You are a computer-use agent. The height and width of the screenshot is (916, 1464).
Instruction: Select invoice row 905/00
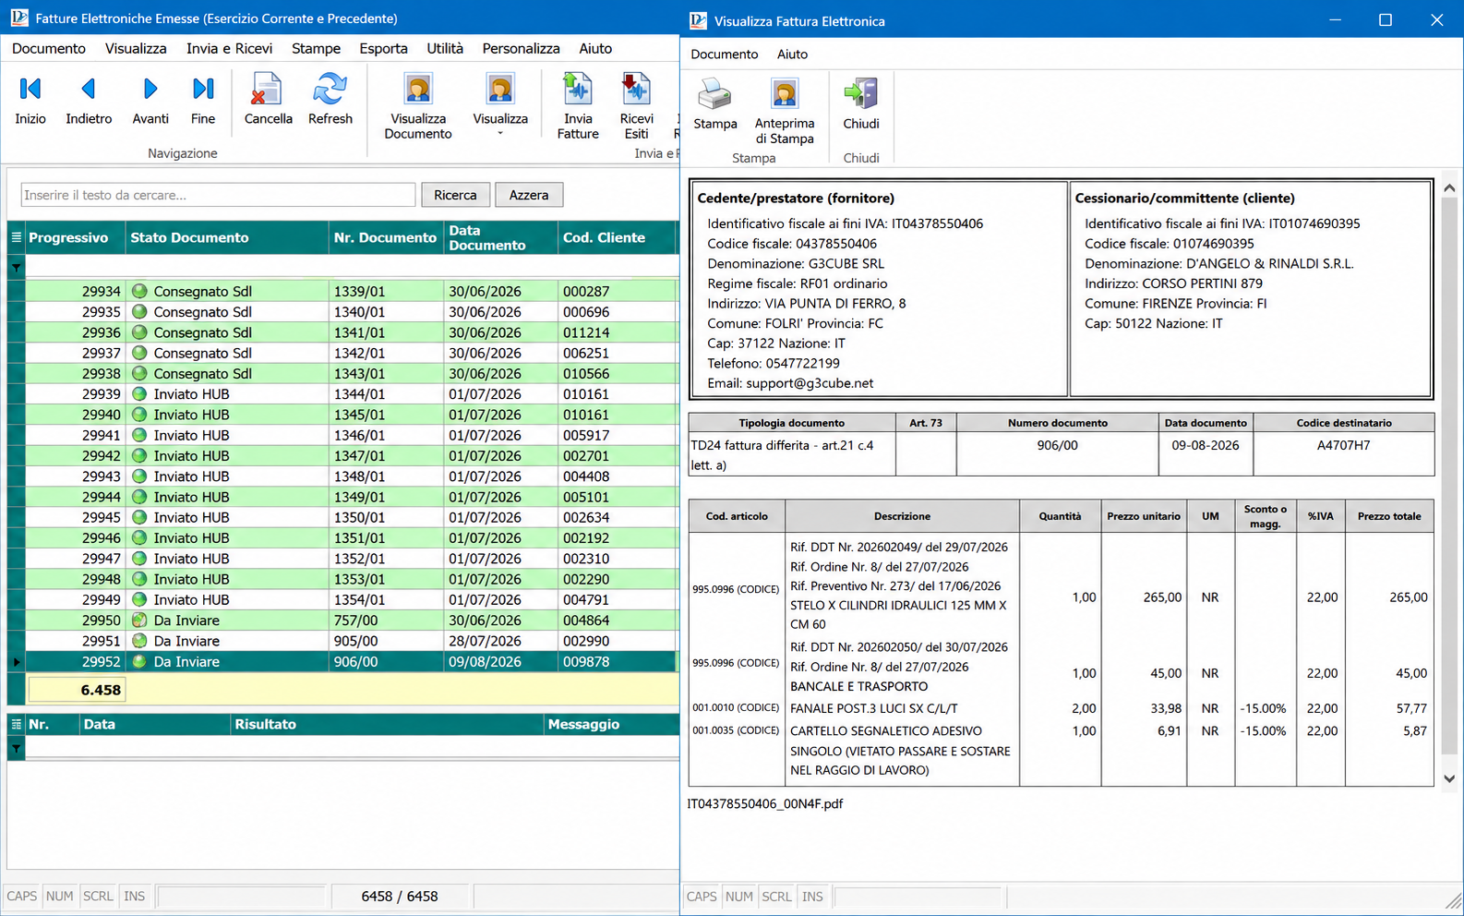[x=351, y=641]
